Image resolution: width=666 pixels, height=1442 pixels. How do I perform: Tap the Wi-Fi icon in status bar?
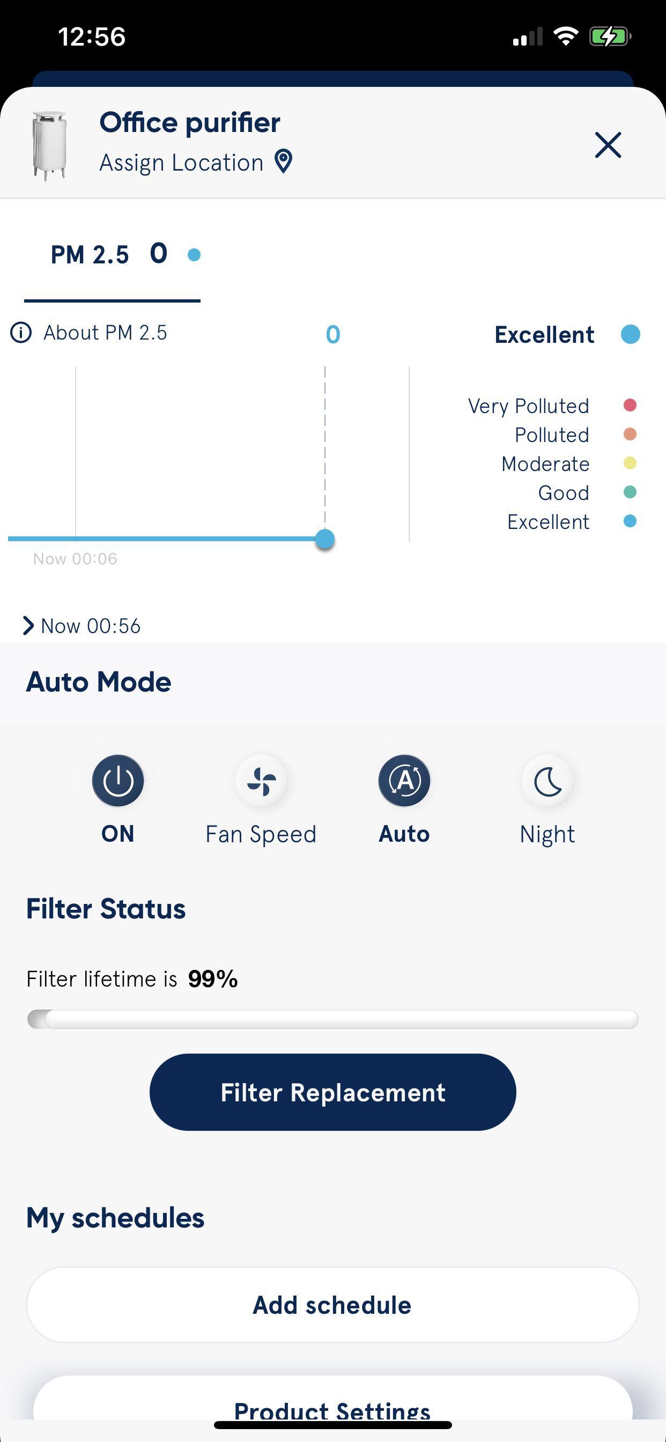point(565,37)
